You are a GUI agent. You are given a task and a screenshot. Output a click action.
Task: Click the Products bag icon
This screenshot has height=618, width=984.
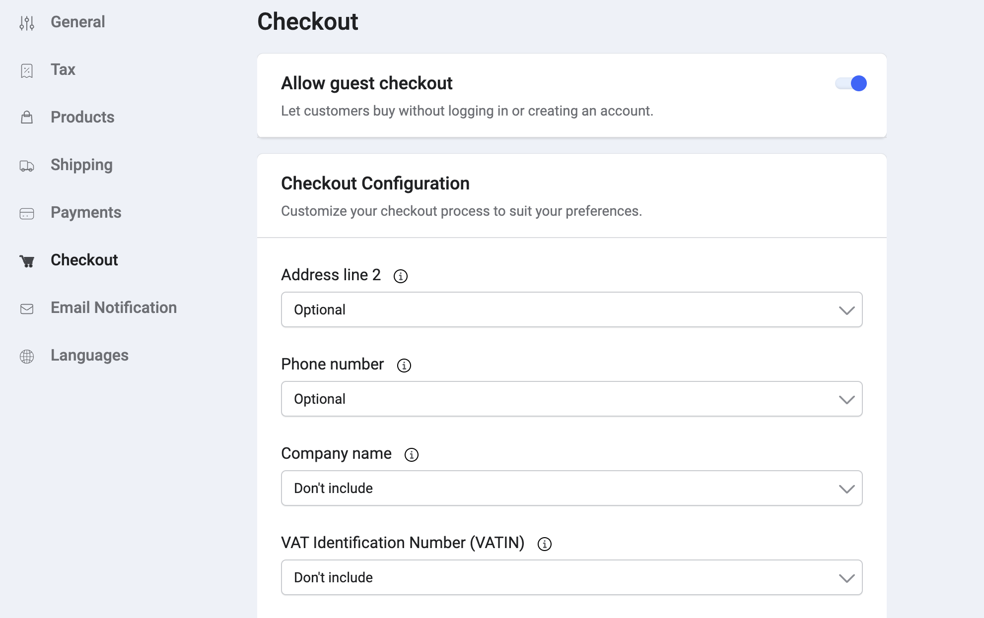coord(27,118)
